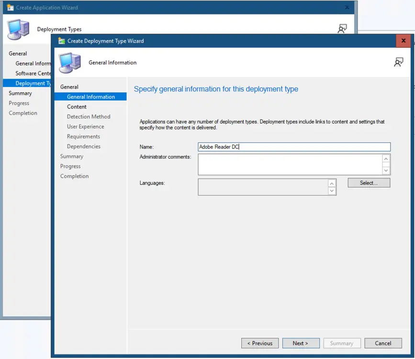Select Summary step in Create Application Wizard

20,93
